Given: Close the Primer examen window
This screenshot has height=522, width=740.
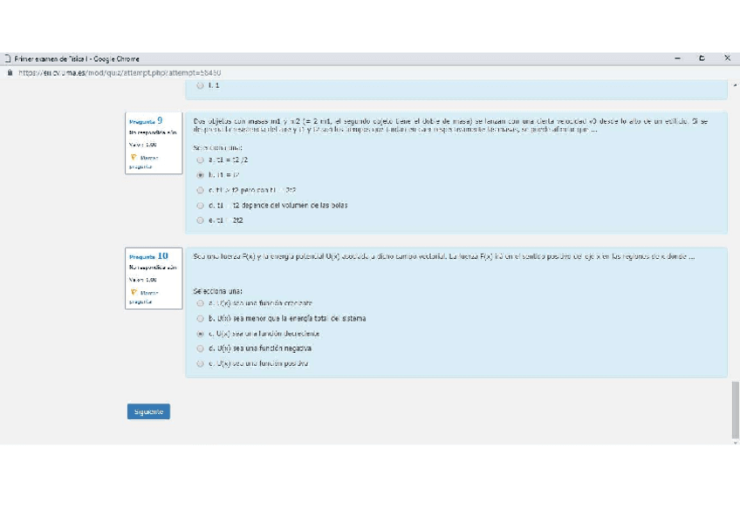Looking at the screenshot, I should click(727, 58).
